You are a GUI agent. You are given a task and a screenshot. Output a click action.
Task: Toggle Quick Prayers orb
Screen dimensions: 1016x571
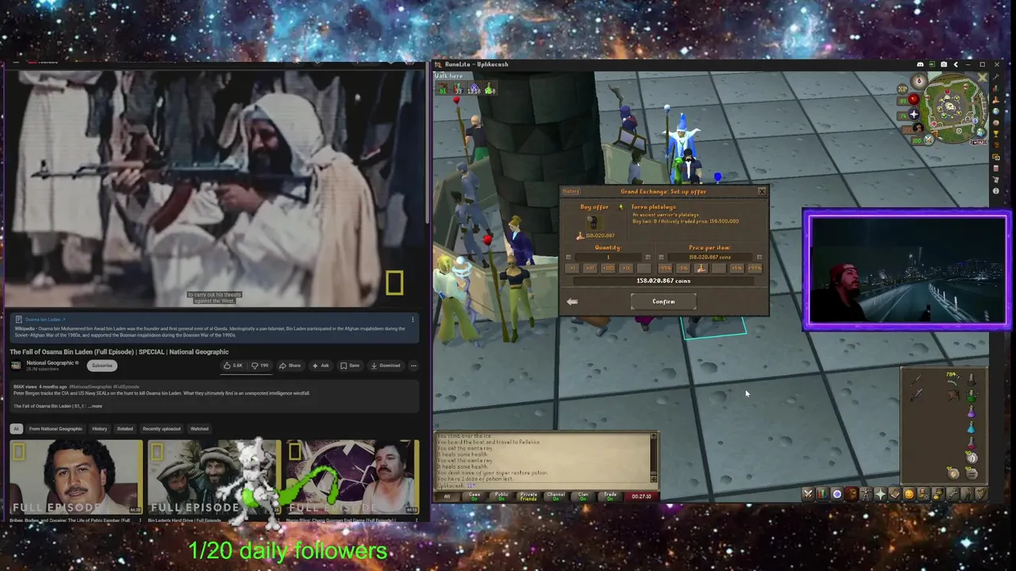[914, 114]
